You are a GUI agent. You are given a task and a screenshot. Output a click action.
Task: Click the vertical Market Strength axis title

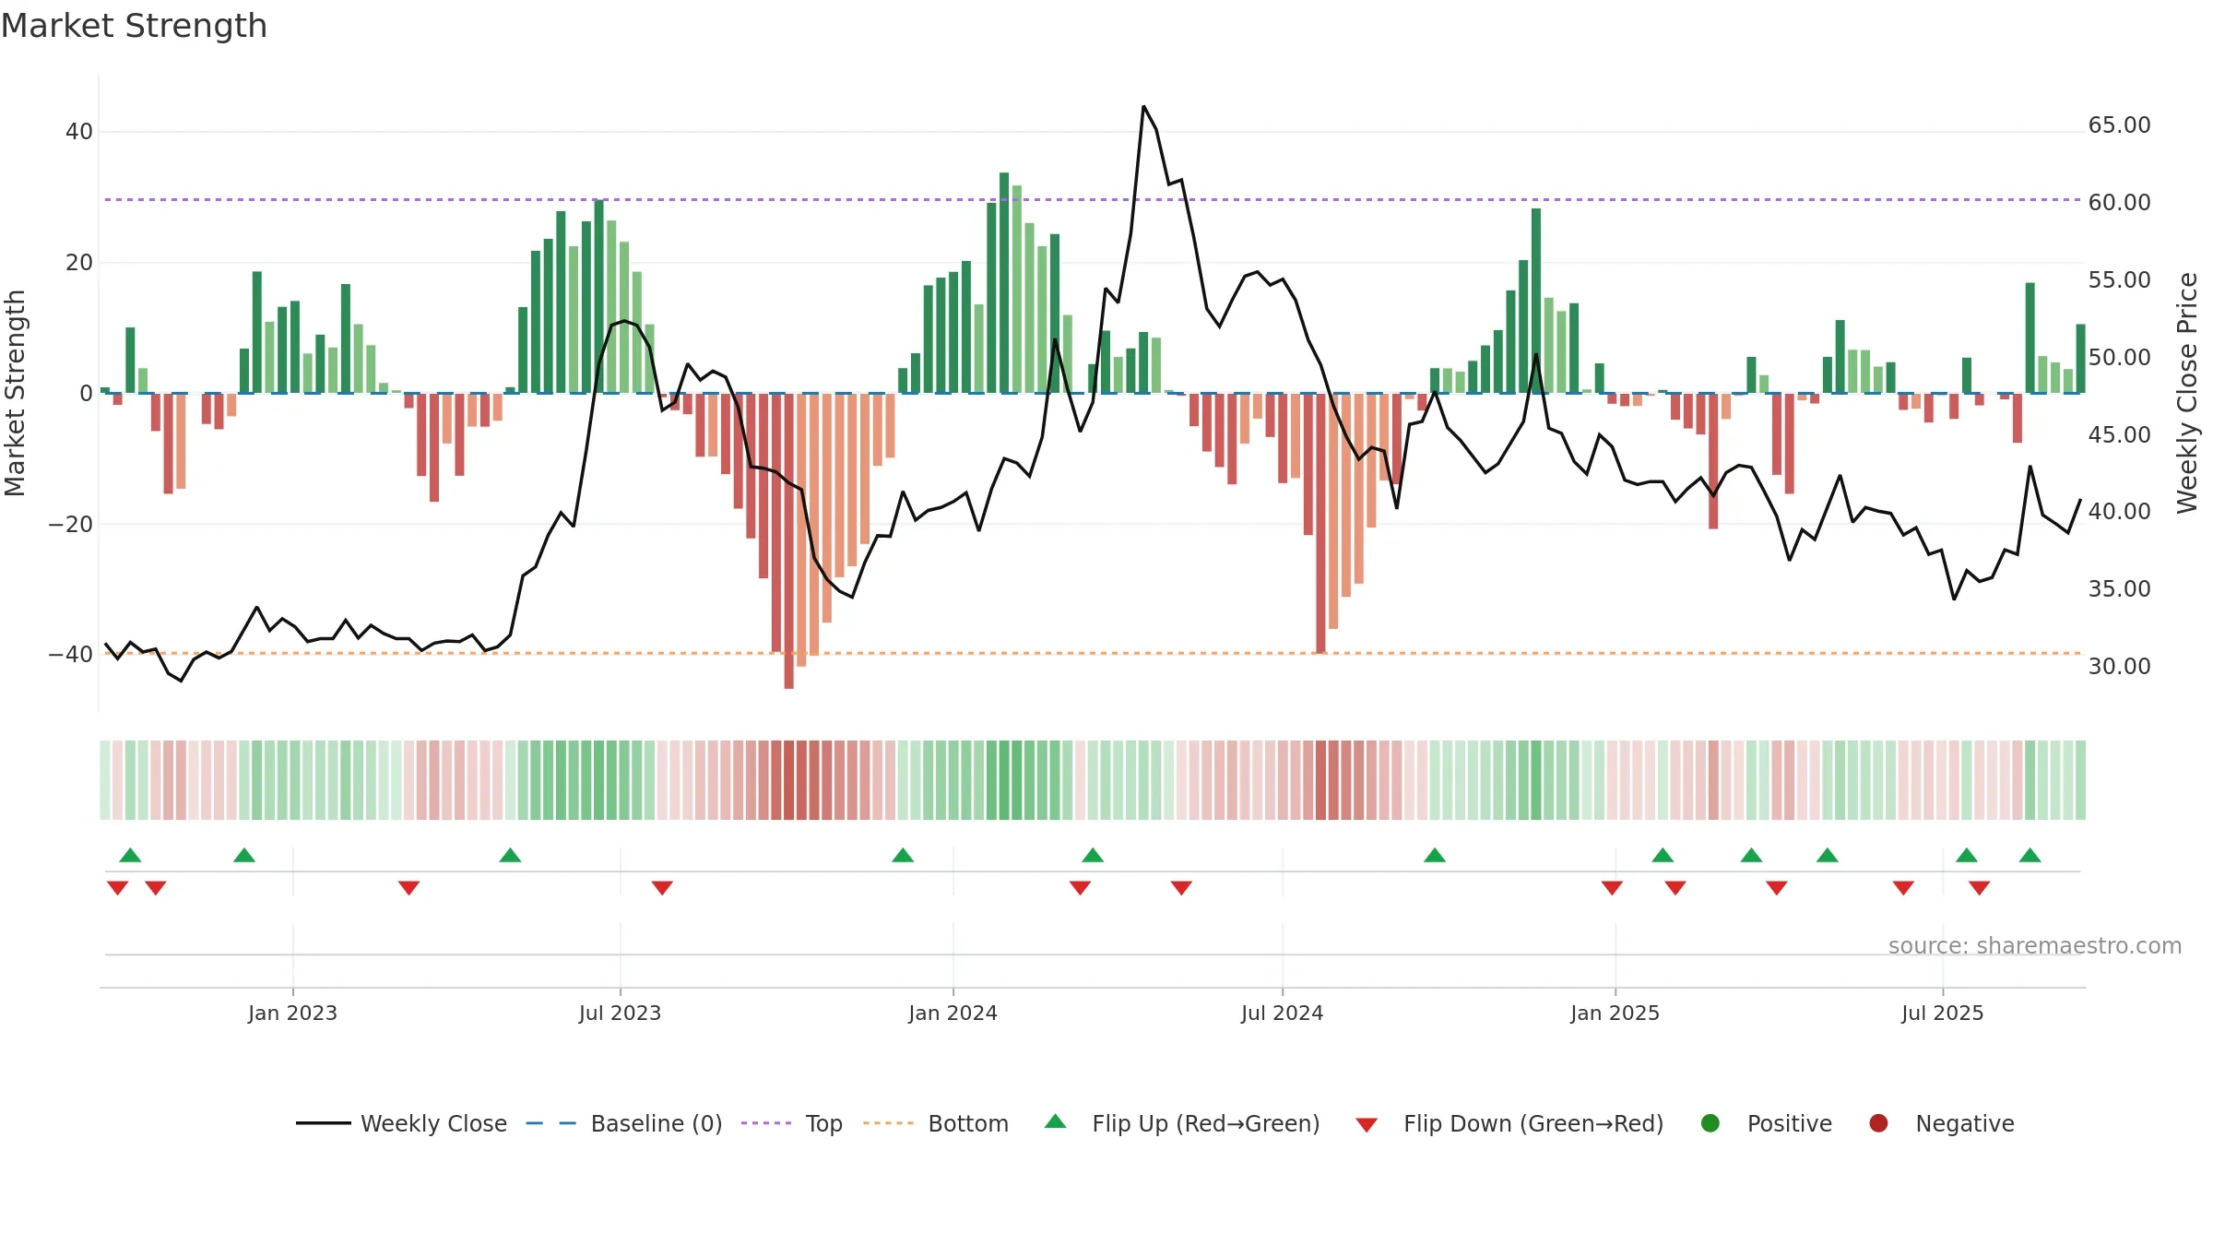point(16,393)
